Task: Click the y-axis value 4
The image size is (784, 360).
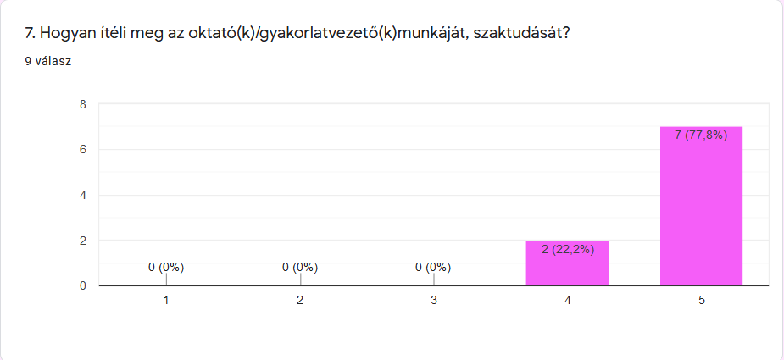Action: pos(83,195)
